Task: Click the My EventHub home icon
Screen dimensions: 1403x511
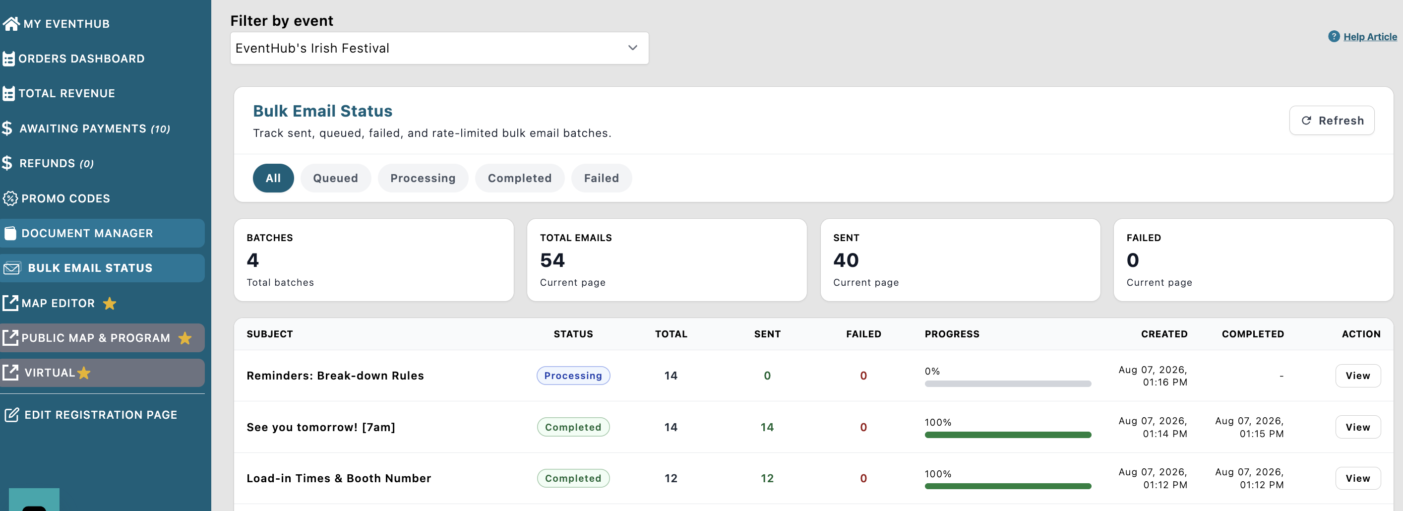Action: (x=11, y=23)
